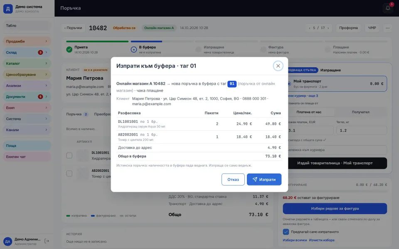The height and width of the screenshot is (249, 399).
Task: Click the courier note input field
Action: (336, 150)
